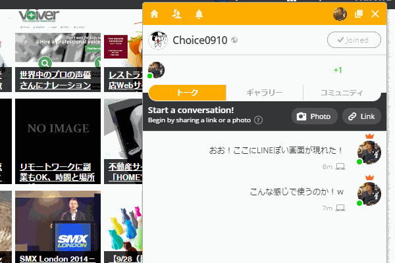Open the SMX London 2014 article link

pyautogui.click(x=57, y=258)
